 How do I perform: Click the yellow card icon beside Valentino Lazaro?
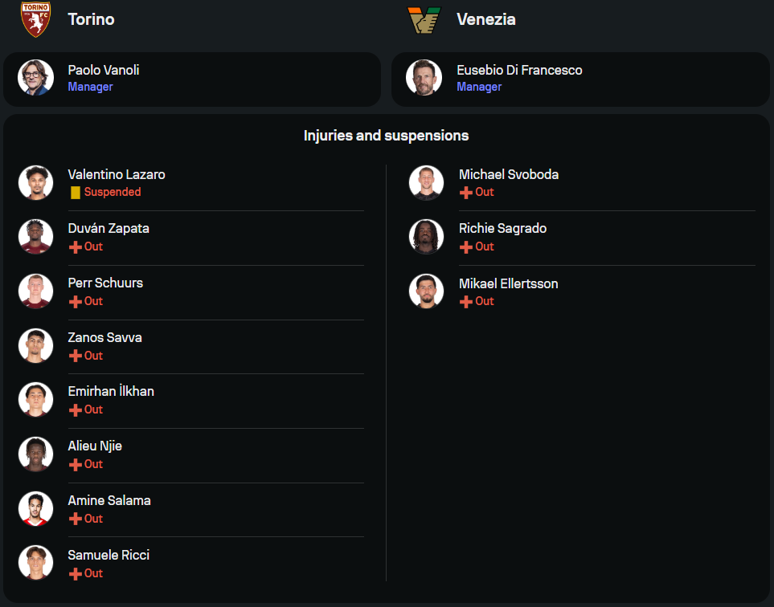coord(76,193)
